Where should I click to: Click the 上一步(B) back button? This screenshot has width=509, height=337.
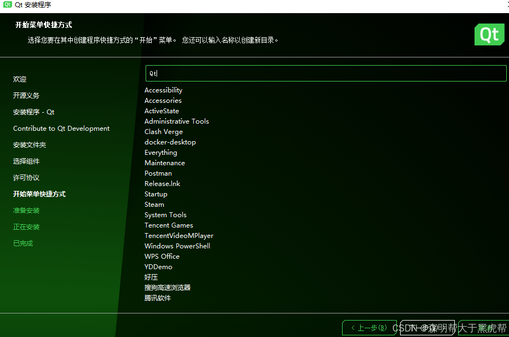click(x=369, y=328)
